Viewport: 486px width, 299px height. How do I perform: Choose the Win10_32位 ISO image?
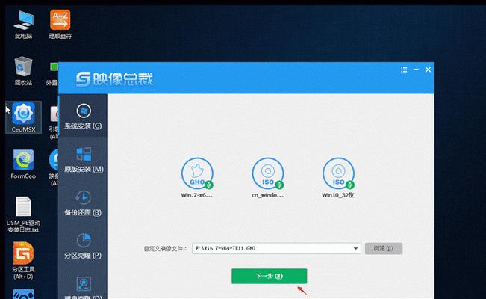click(x=338, y=178)
